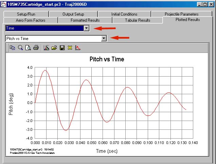The image size is (216, 164).
Task: Open the chart editor icon
Action: pos(47,48)
